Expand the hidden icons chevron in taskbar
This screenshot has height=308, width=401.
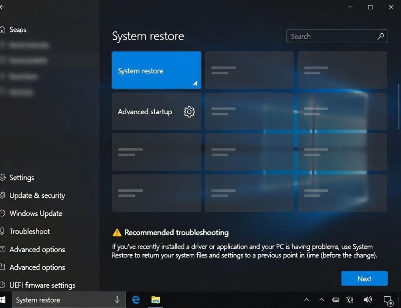pyautogui.click(x=307, y=300)
